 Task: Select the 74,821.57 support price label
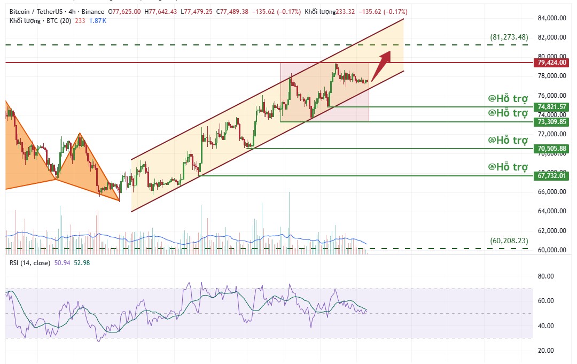(x=551, y=107)
